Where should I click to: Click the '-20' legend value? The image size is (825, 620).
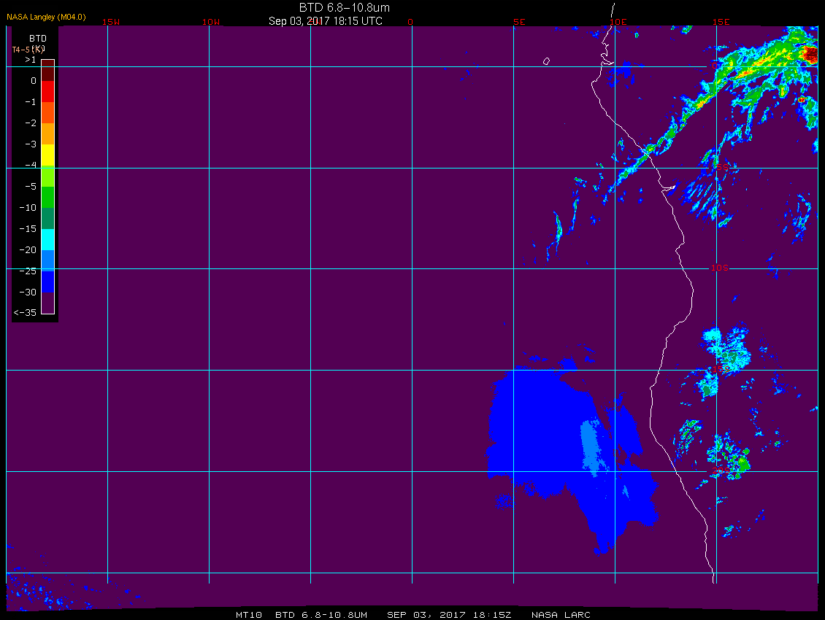pyautogui.click(x=28, y=249)
